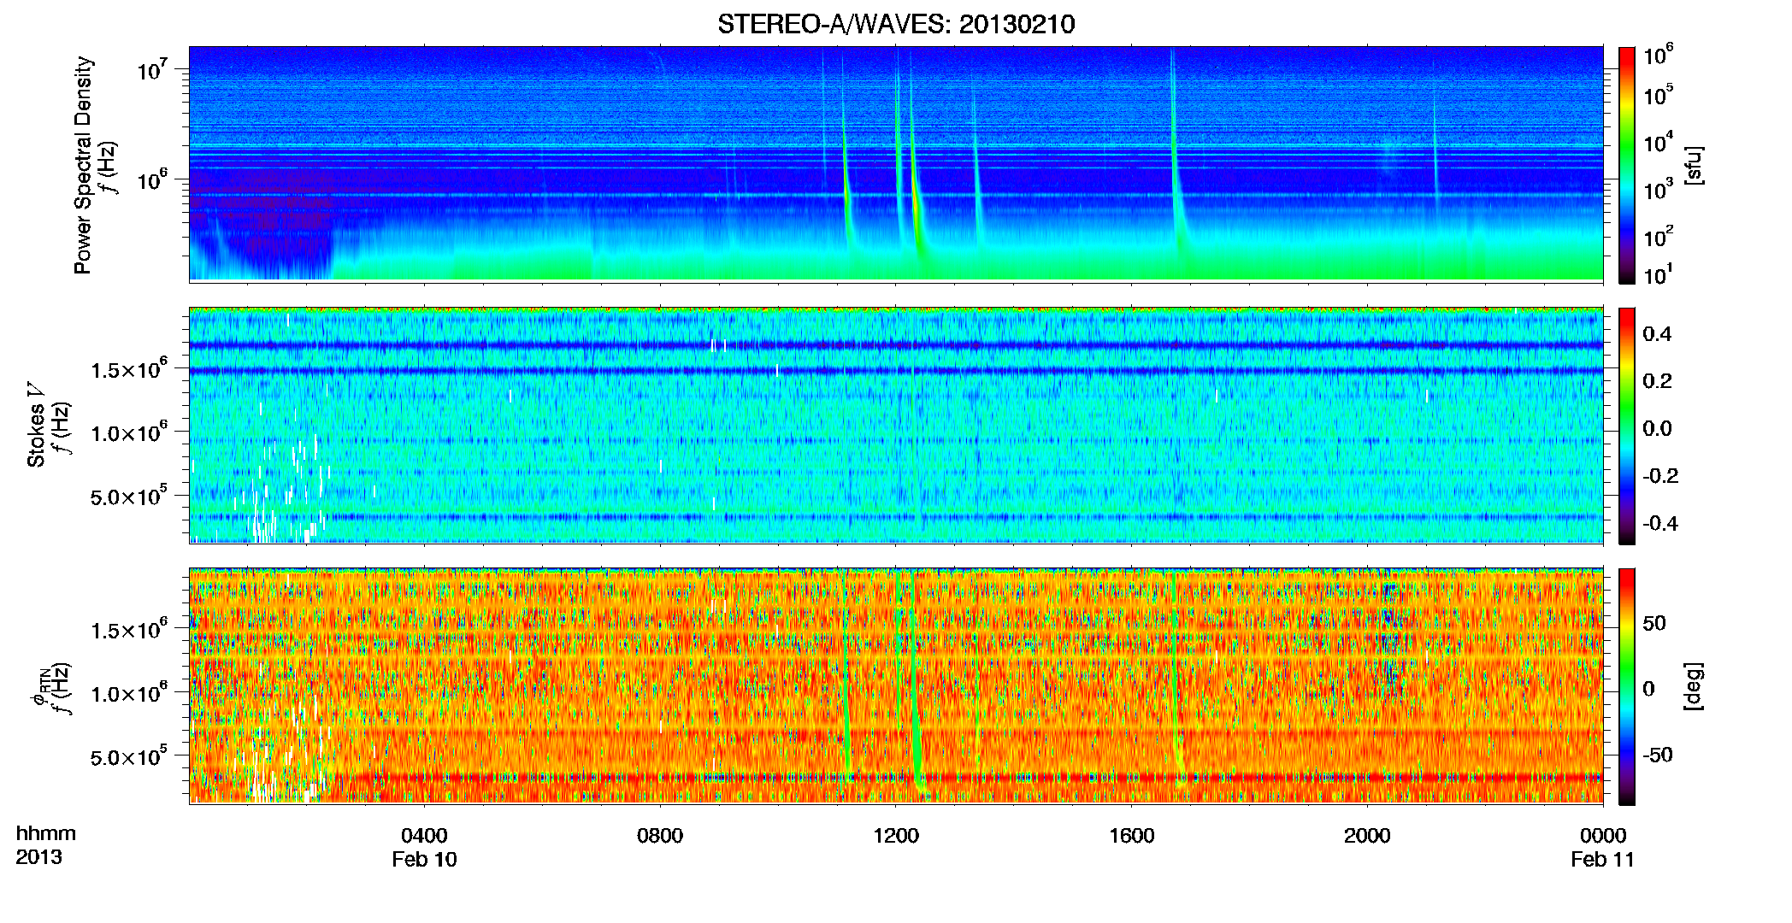Click the "0400" time axis label
The image size is (1792, 923).
coord(424,836)
